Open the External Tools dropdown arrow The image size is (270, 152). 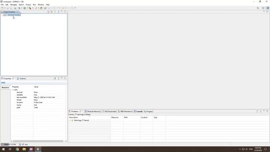[x=32, y=8]
